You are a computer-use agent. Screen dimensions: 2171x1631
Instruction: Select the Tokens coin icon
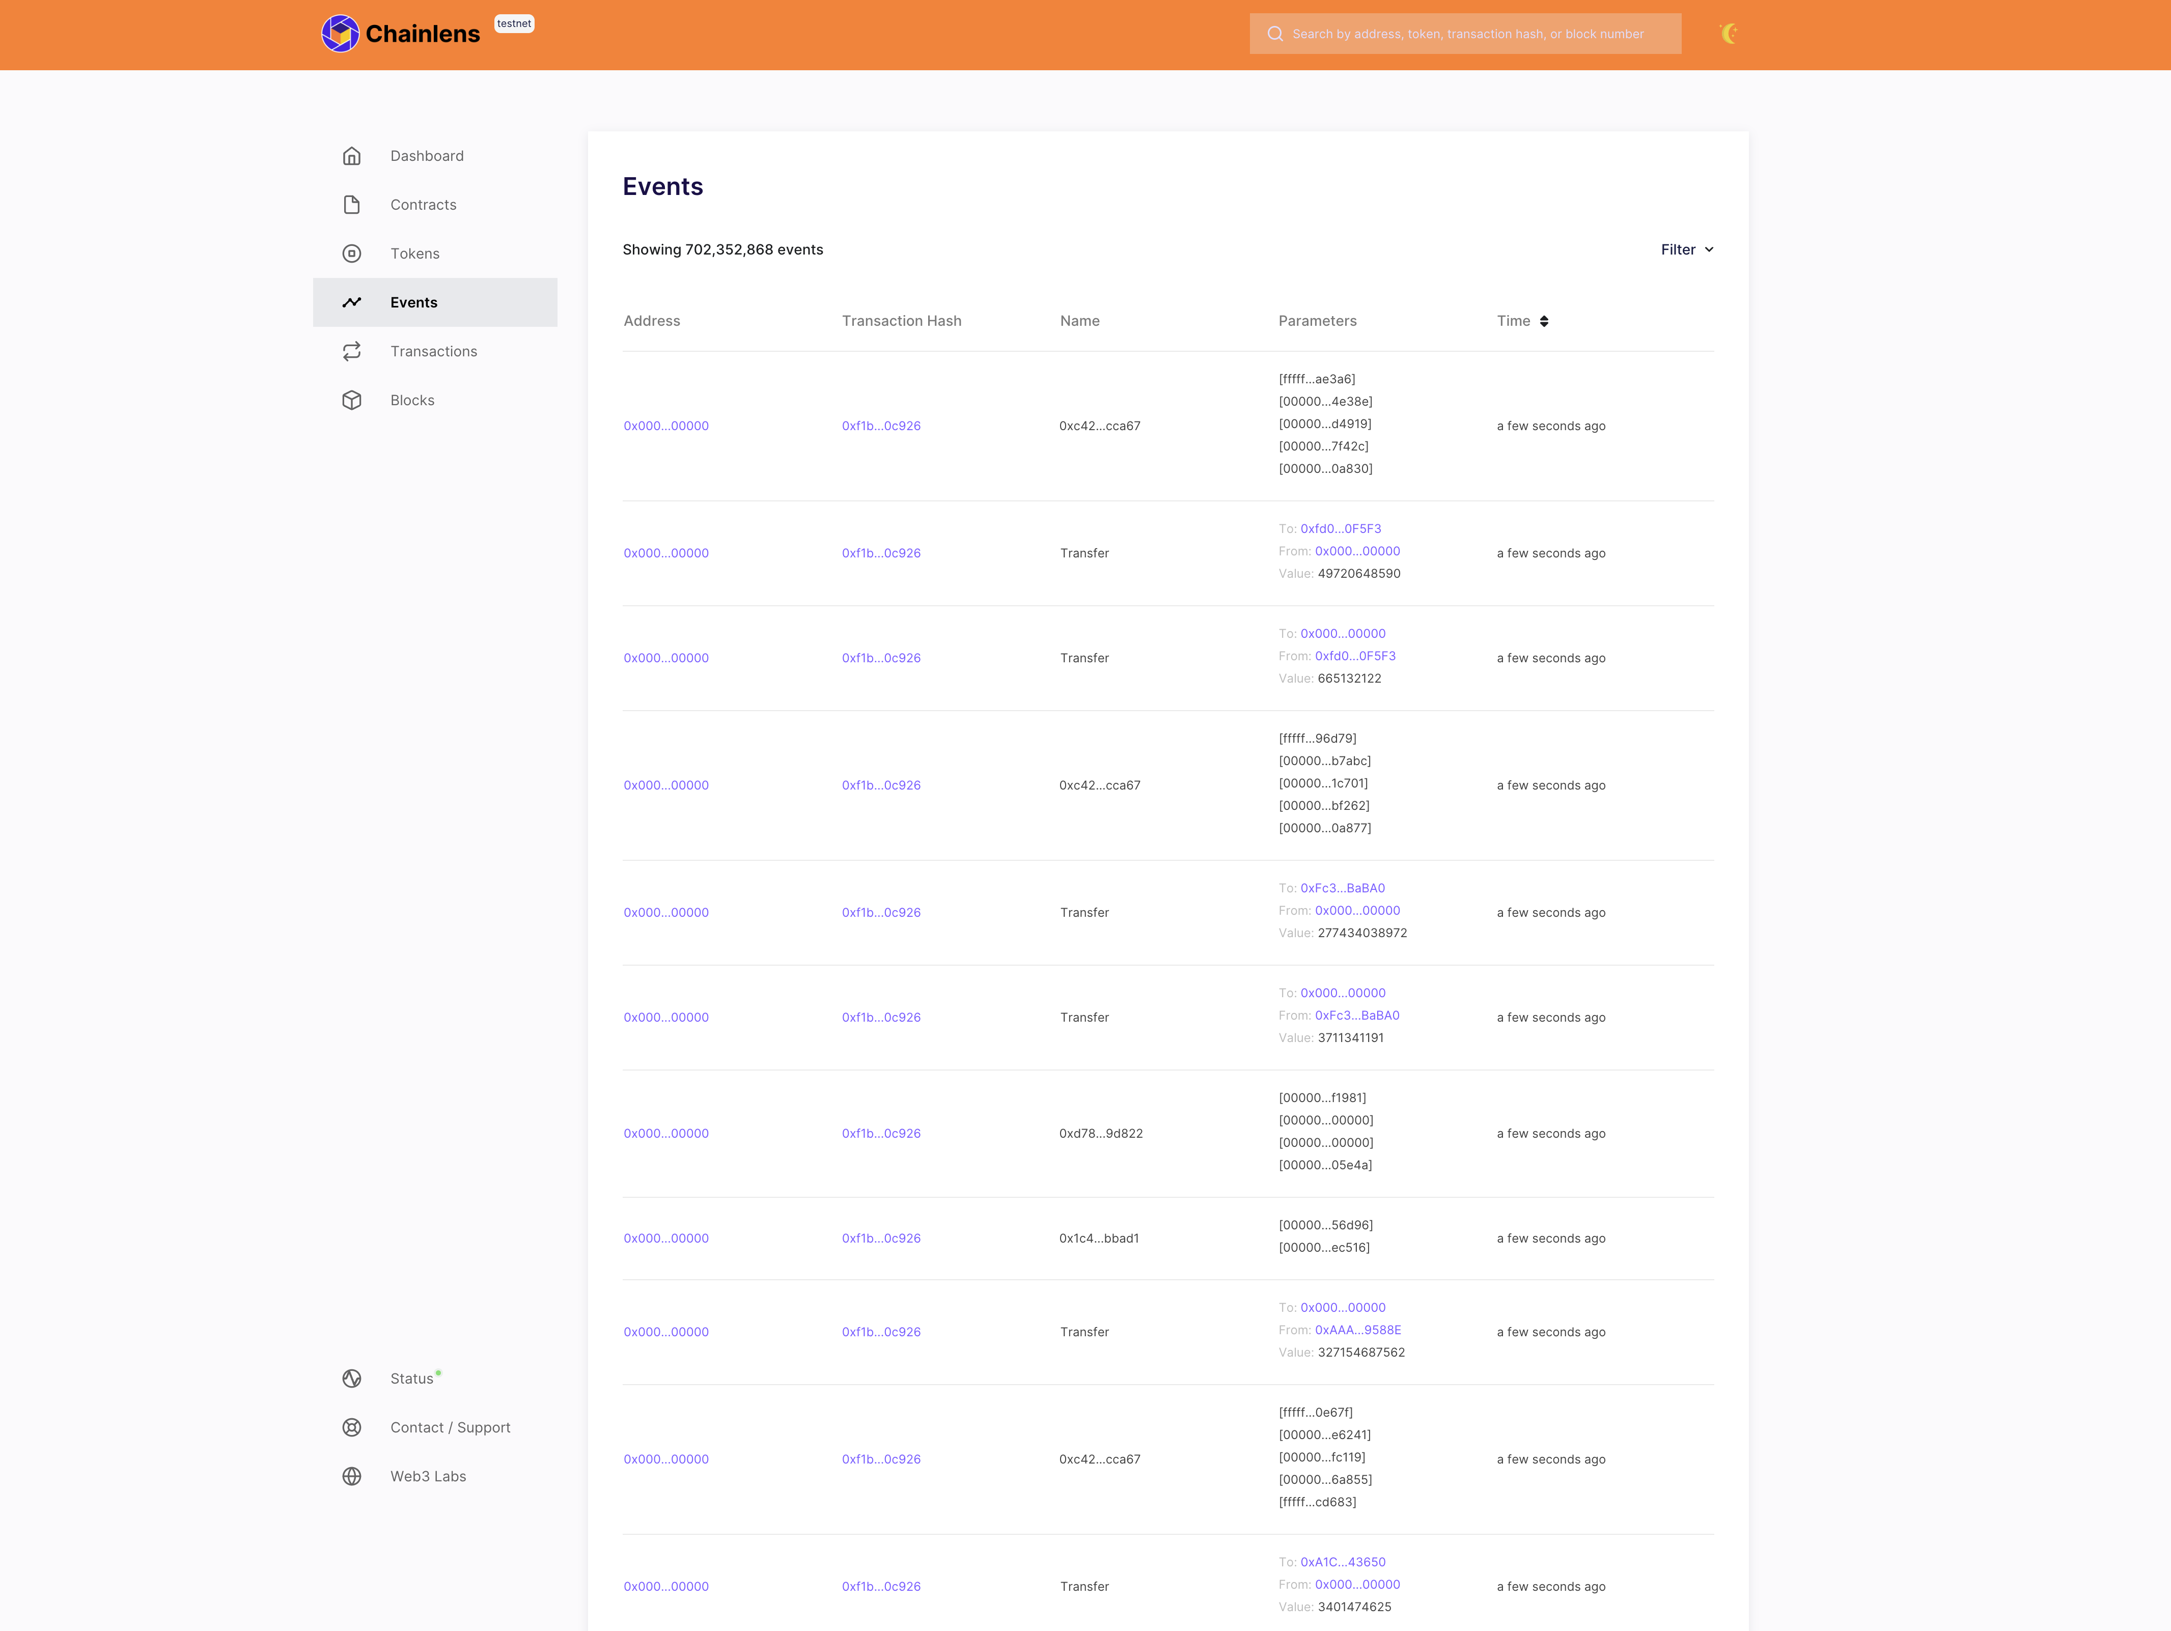352,253
